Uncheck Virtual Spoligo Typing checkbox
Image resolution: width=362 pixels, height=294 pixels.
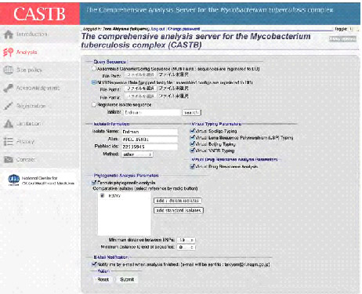tap(193, 131)
